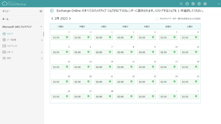Select the 02:00 job on February 7

coord(104,52)
